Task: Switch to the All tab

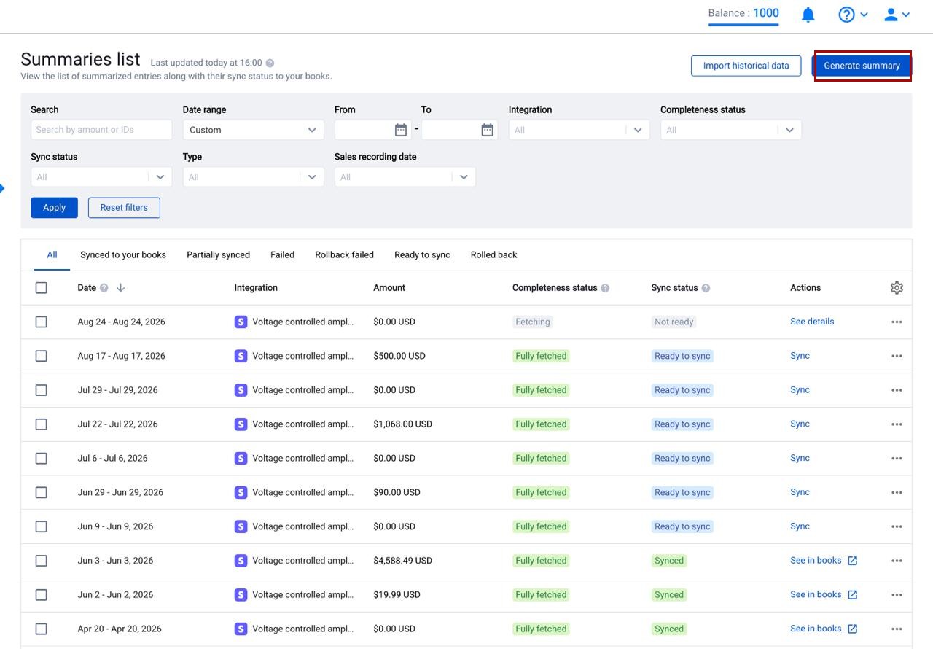Action: click(x=52, y=255)
